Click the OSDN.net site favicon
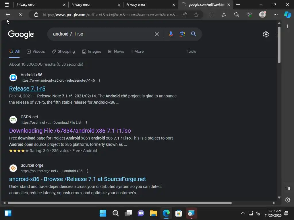 (x=13, y=119)
